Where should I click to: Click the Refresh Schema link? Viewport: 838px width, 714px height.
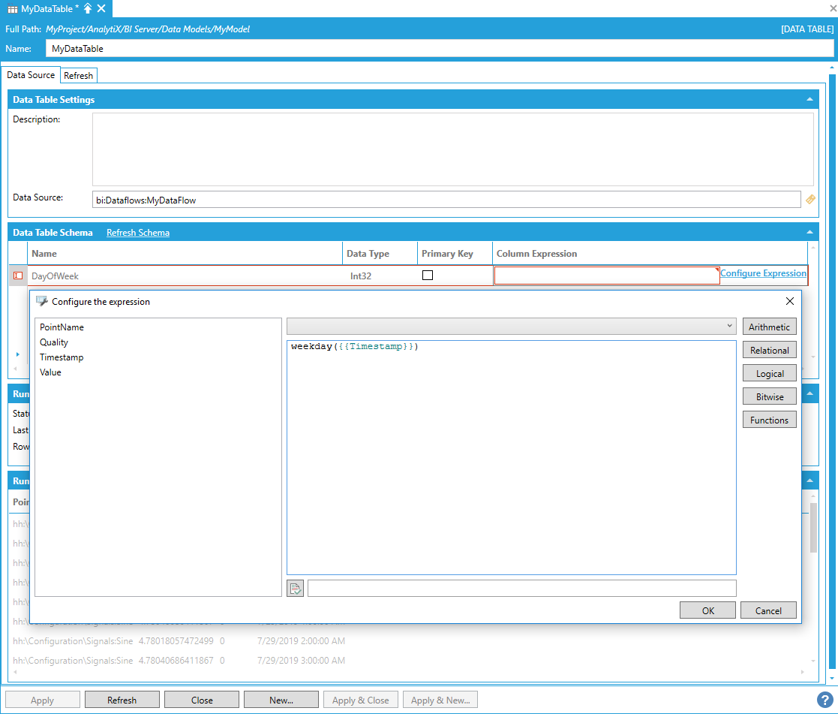(138, 233)
